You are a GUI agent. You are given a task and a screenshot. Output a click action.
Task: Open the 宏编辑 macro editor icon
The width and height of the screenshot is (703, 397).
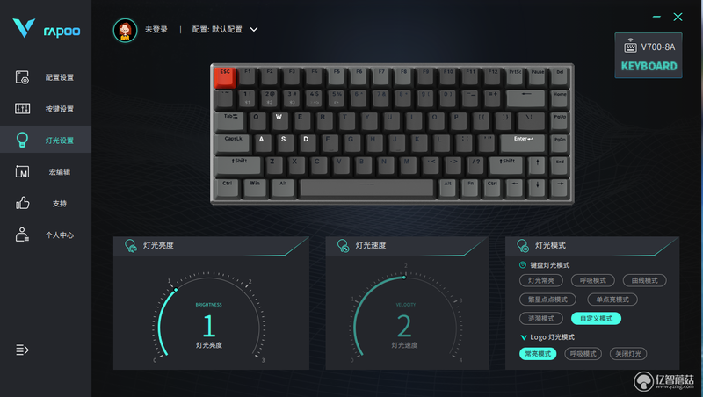pos(22,171)
